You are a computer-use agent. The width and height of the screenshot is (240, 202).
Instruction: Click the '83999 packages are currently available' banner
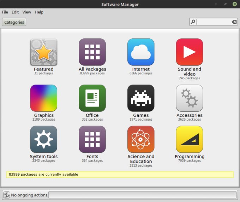click(x=120, y=174)
